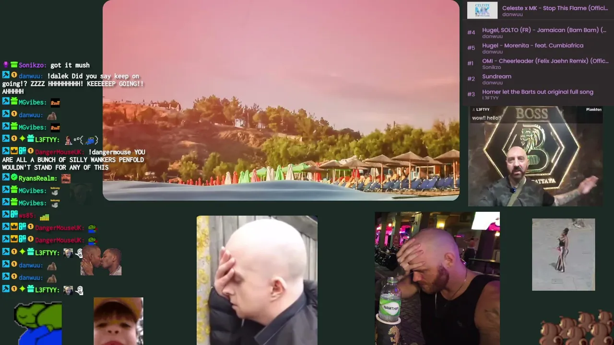Click the '#1' queue position number
This screenshot has height=345, width=614.
[471, 63]
